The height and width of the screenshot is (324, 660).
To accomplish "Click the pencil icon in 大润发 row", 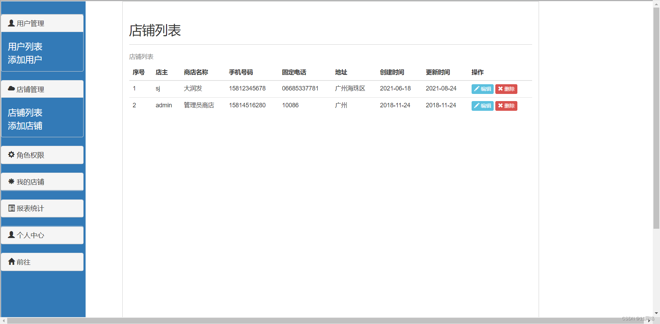I will tap(476, 89).
